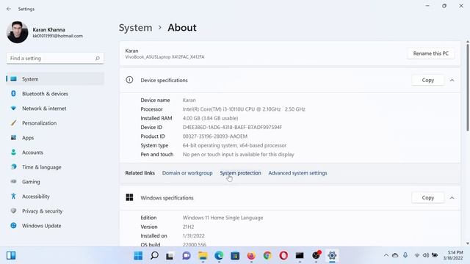Click the shield Privacy & security icon
The width and height of the screenshot is (470, 264).
click(13, 211)
